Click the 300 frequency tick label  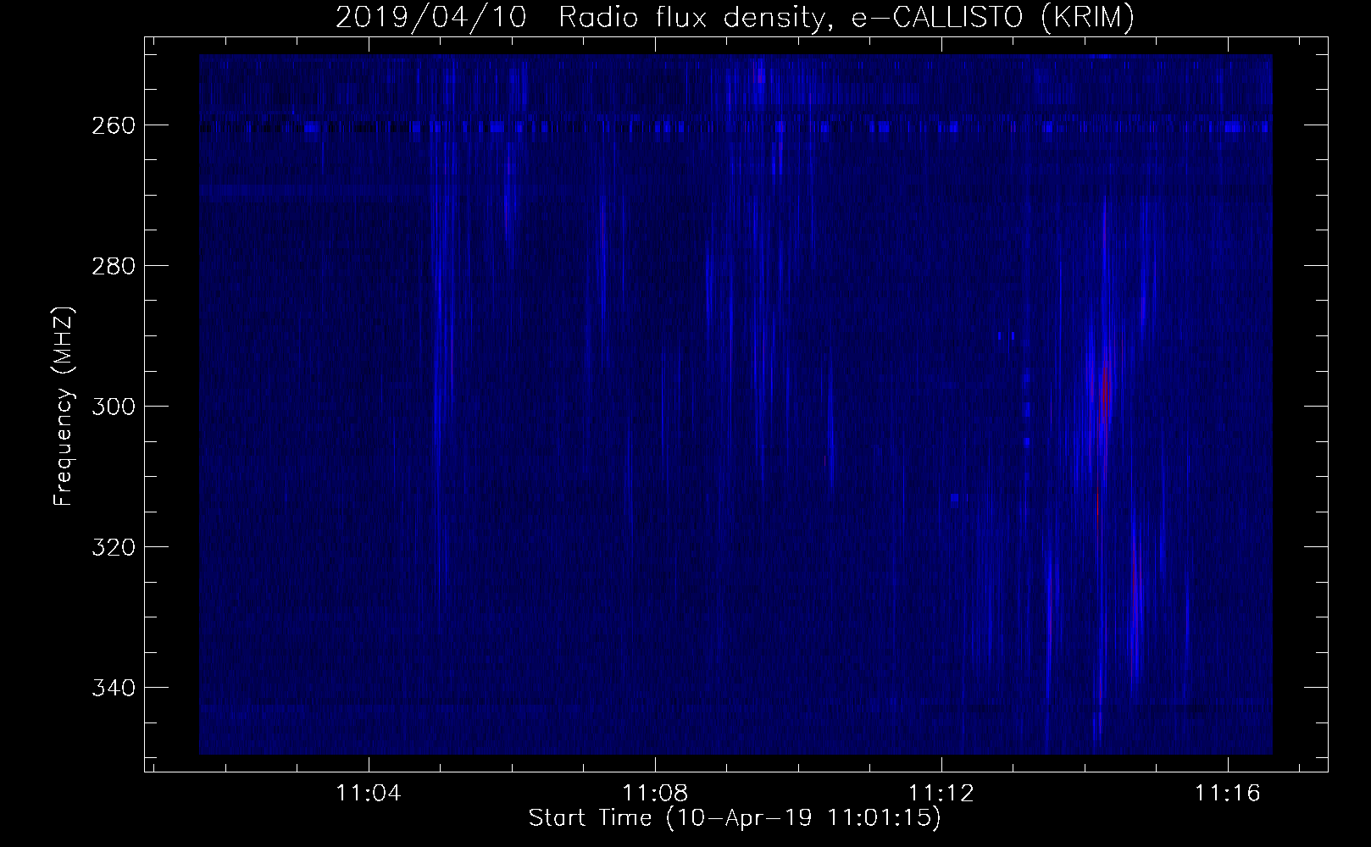tap(112, 407)
